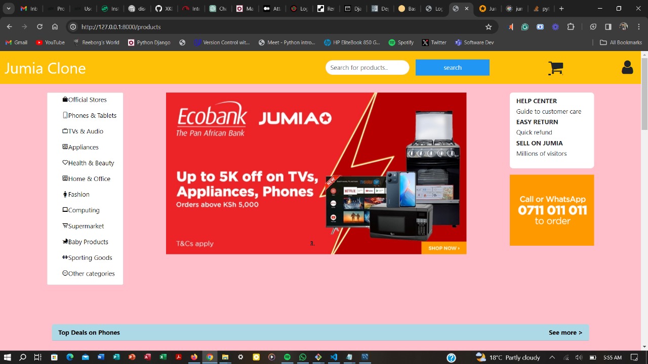648x364 pixels.
Task: Open Reeborg's World bookmark
Action: pyautogui.click(x=96, y=42)
